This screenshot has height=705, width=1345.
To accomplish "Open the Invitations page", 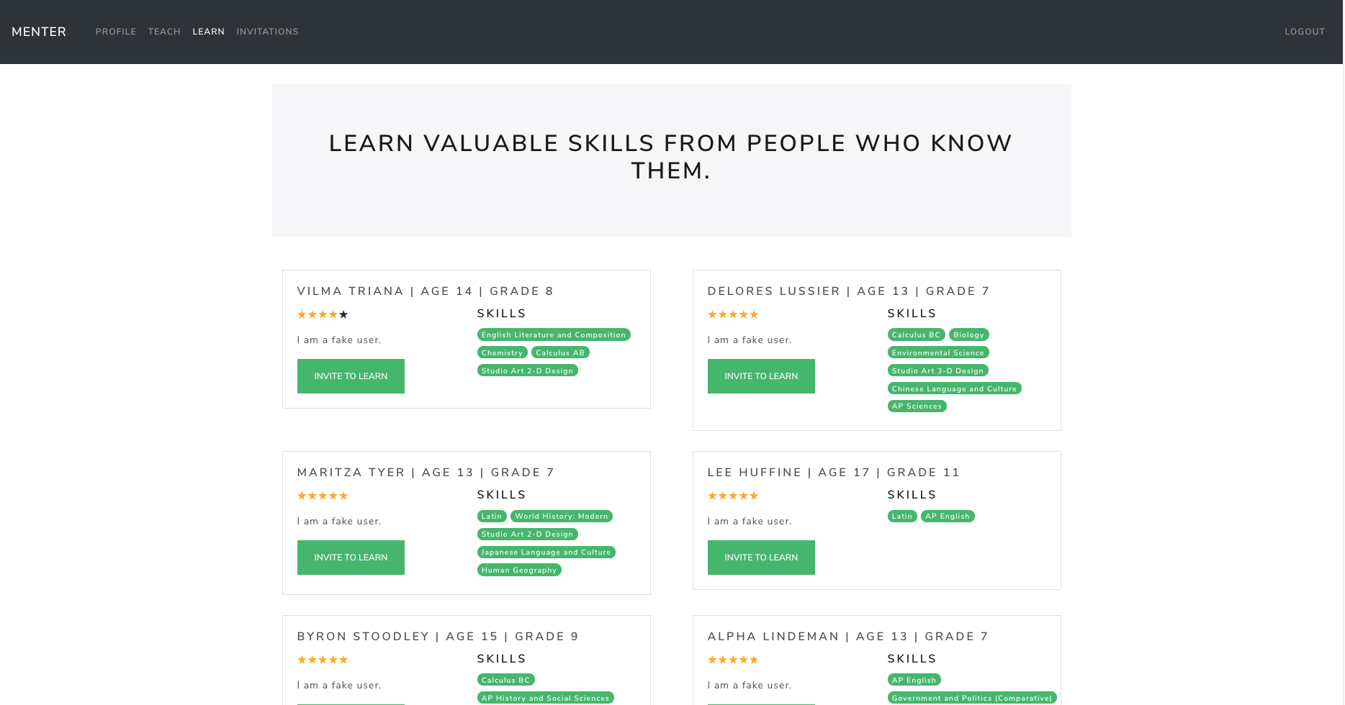I will coord(267,32).
